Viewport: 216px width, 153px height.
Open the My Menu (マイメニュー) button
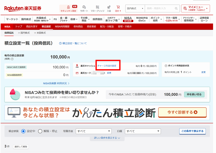coord(195,8)
